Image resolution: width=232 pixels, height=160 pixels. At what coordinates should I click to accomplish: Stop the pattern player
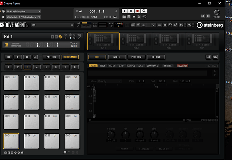9,57
